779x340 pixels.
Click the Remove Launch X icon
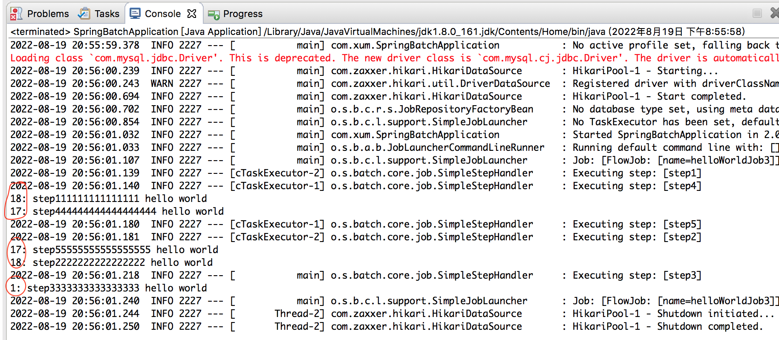(774, 13)
